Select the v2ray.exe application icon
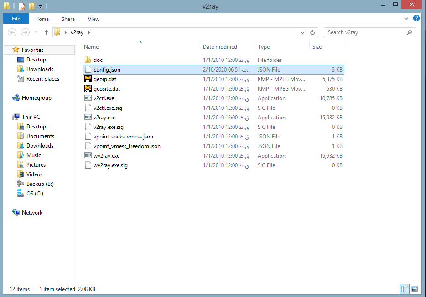Image resolution: width=426 pixels, height=297 pixels. 88,118
